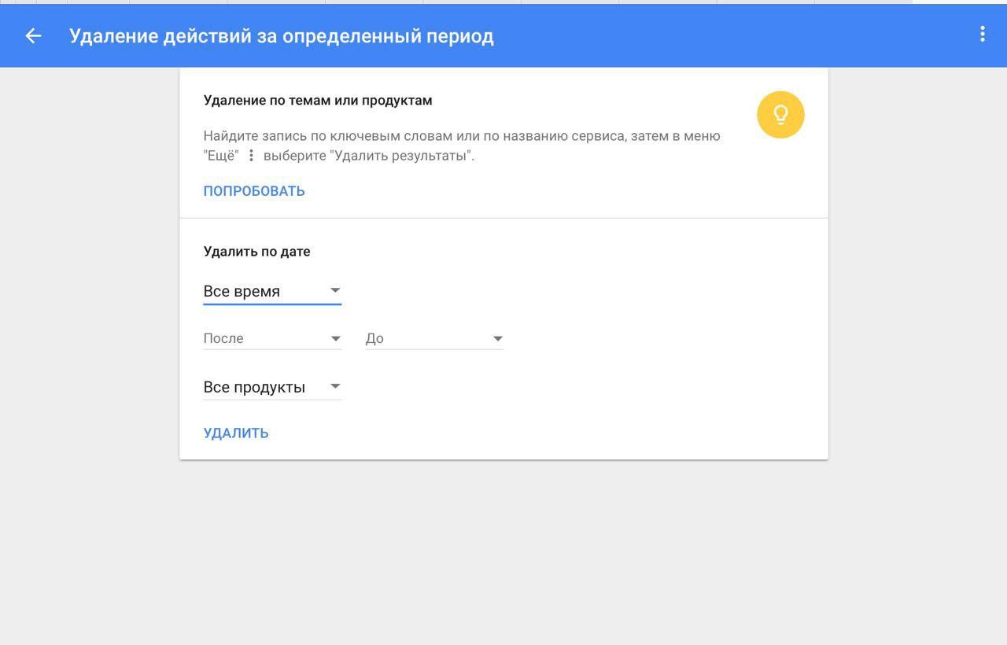The width and height of the screenshot is (1007, 645).
Task: Click the "Удаление по темам или продуктам" heading
Action: click(x=318, y=101)
